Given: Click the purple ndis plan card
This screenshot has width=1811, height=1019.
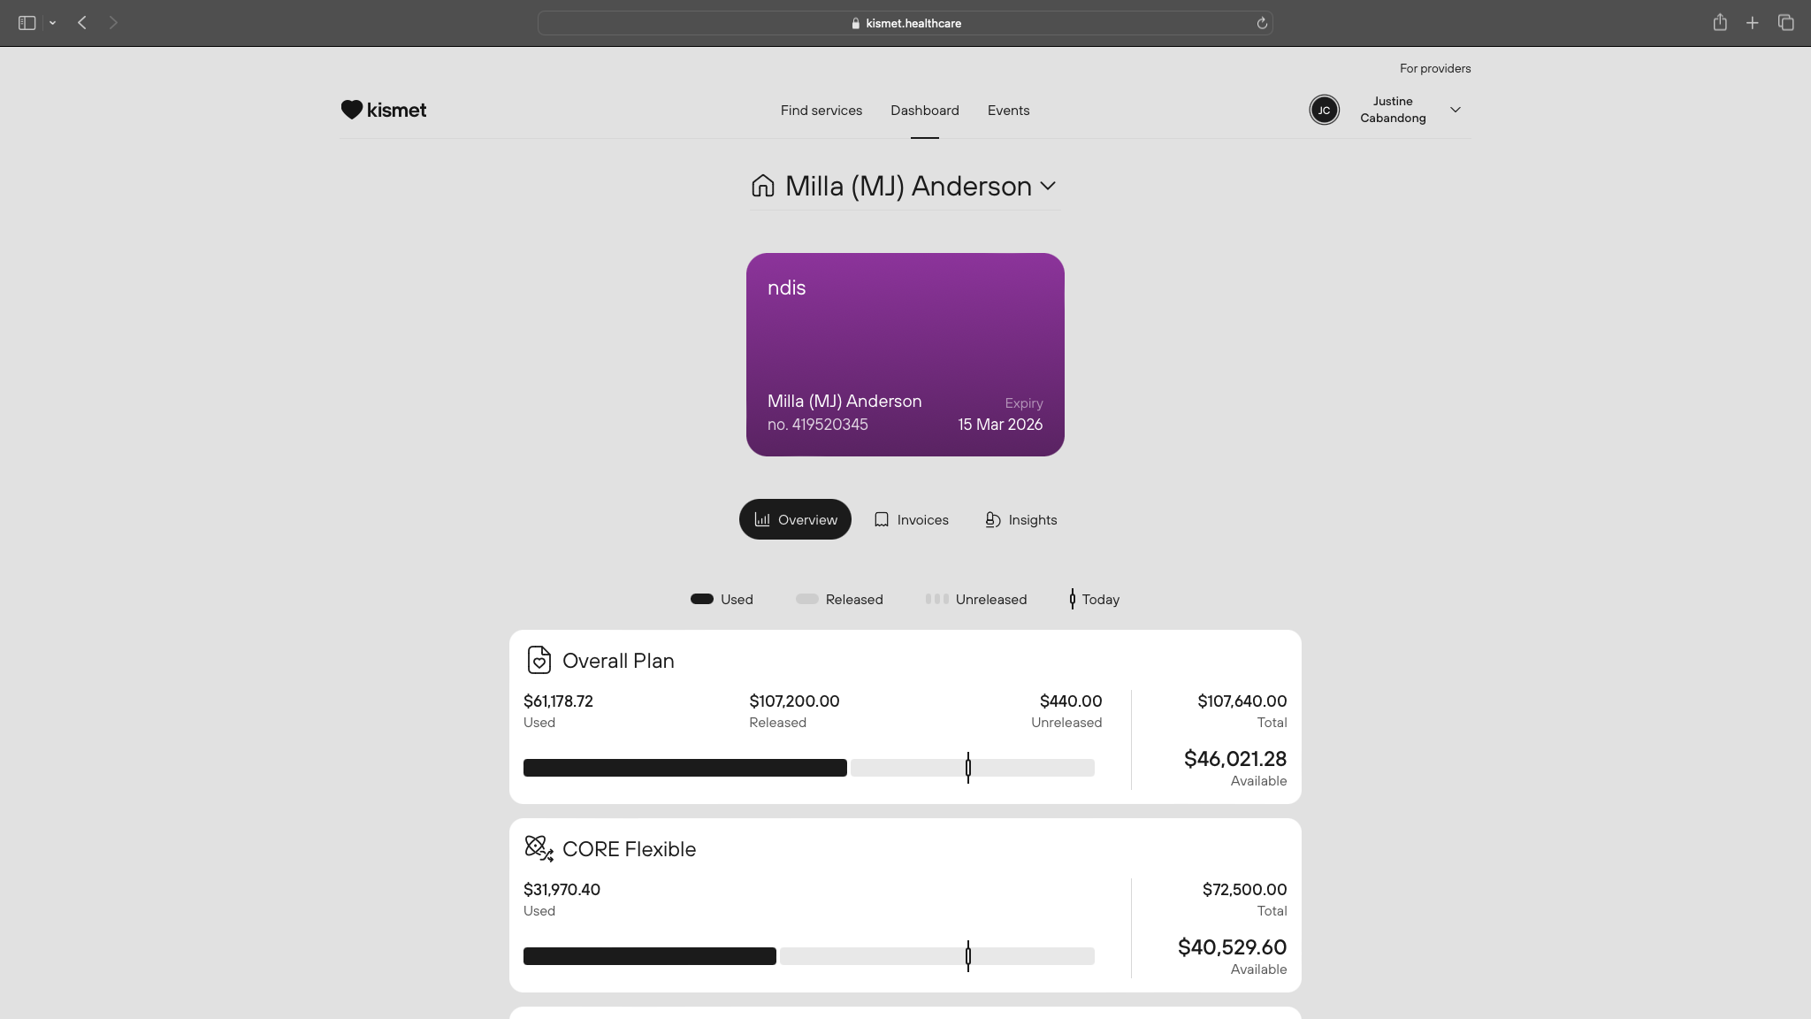Looking at the screenshot, I should 905,354.
